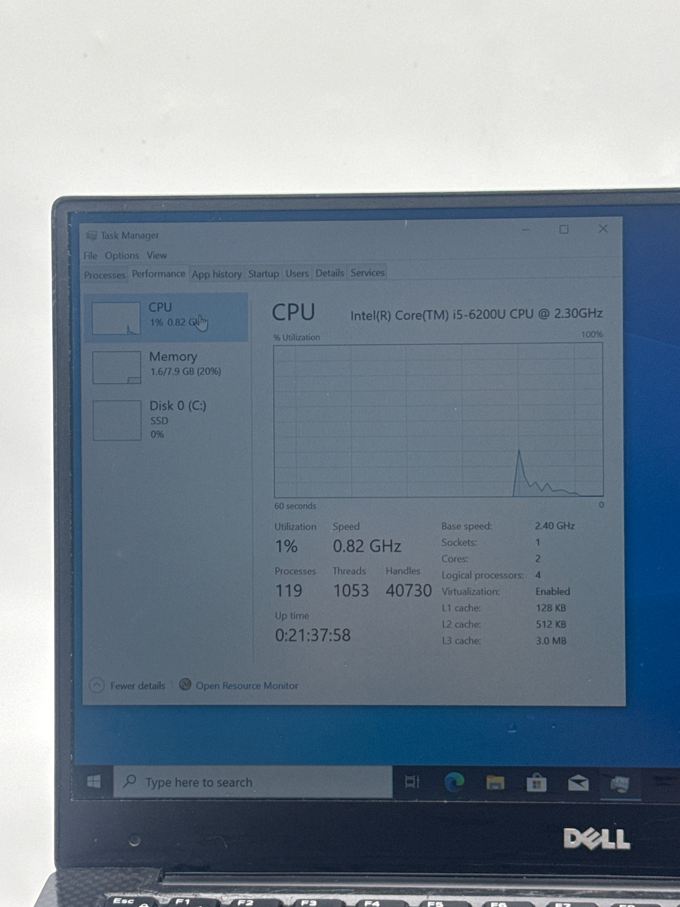Switch to the Services tab
This screenshot has width=680, height=907.
(x=367, y=273)
